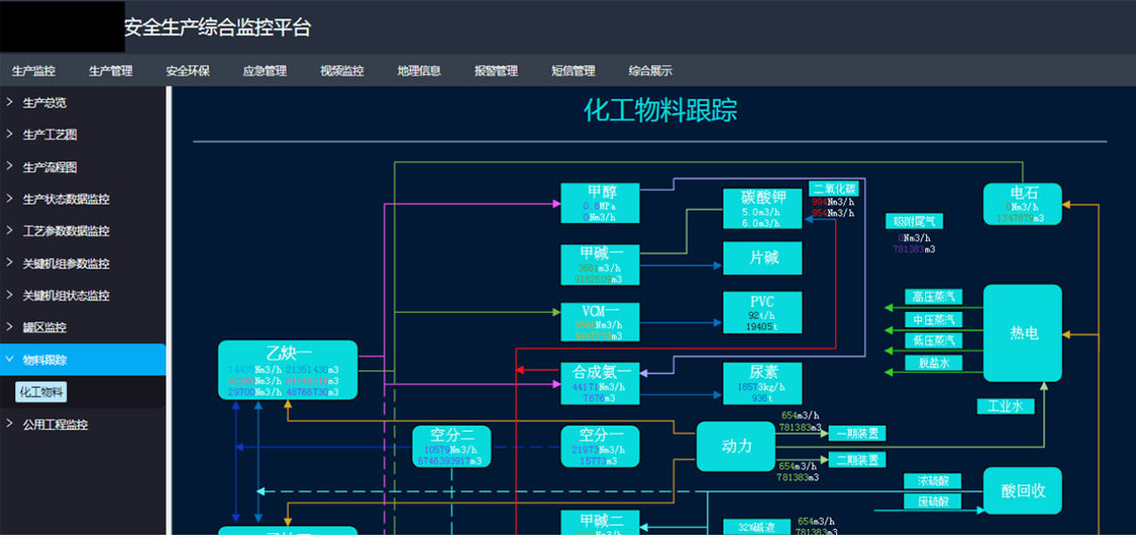Select the PVC output node
1136x550 pixels.
[x=762, y=313]
